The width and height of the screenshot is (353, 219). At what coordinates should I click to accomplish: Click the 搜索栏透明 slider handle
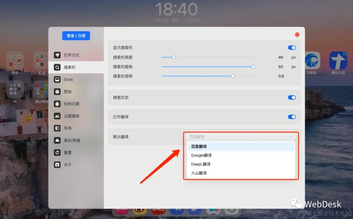click(233, 76)
